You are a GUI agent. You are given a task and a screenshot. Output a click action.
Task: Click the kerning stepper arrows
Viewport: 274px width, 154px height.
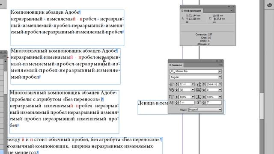tap(176, 90)
